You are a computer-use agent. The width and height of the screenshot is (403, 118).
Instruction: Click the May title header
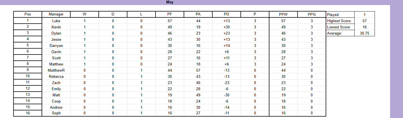click(x=170, y=2)
